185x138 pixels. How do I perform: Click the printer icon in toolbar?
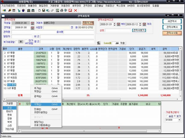(62, 10)
